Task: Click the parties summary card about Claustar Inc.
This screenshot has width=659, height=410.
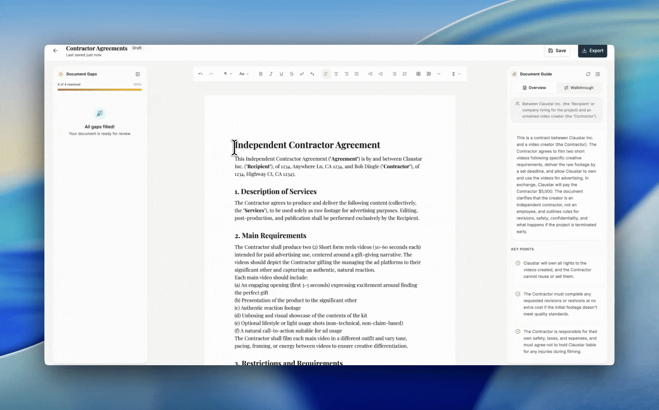Action: [557, 110]
